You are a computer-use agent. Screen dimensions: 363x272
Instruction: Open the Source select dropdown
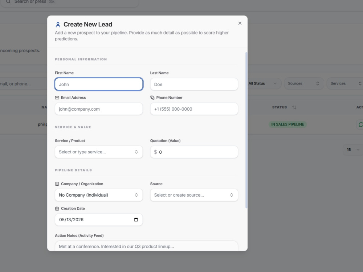(x=194, y=195)
